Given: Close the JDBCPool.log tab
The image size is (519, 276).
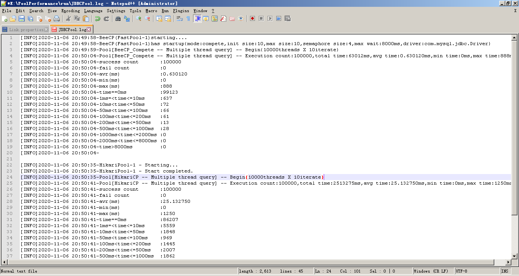Looking at the screenshot, I should point(89,30).
